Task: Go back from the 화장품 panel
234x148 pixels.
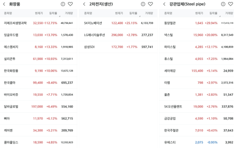Action: click(x=4, y=4)
